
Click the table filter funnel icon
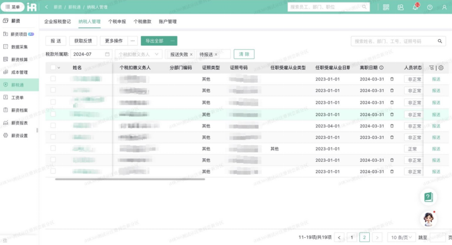coord(431,68)
